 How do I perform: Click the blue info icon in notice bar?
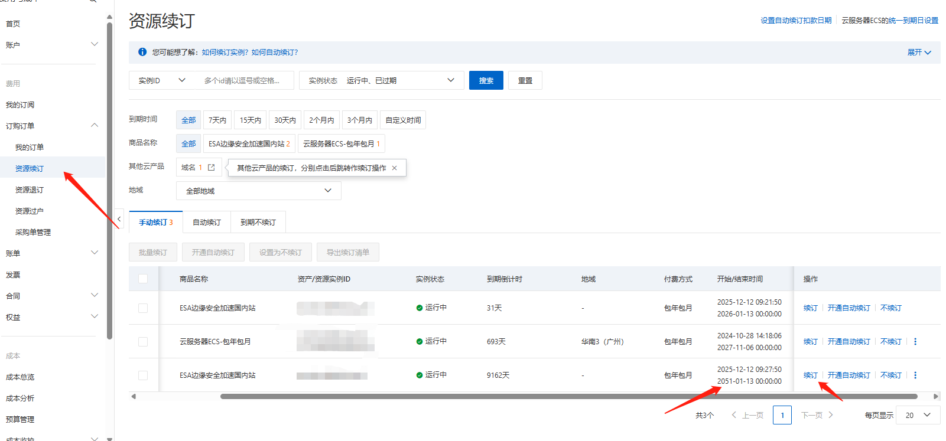point(142,52)
